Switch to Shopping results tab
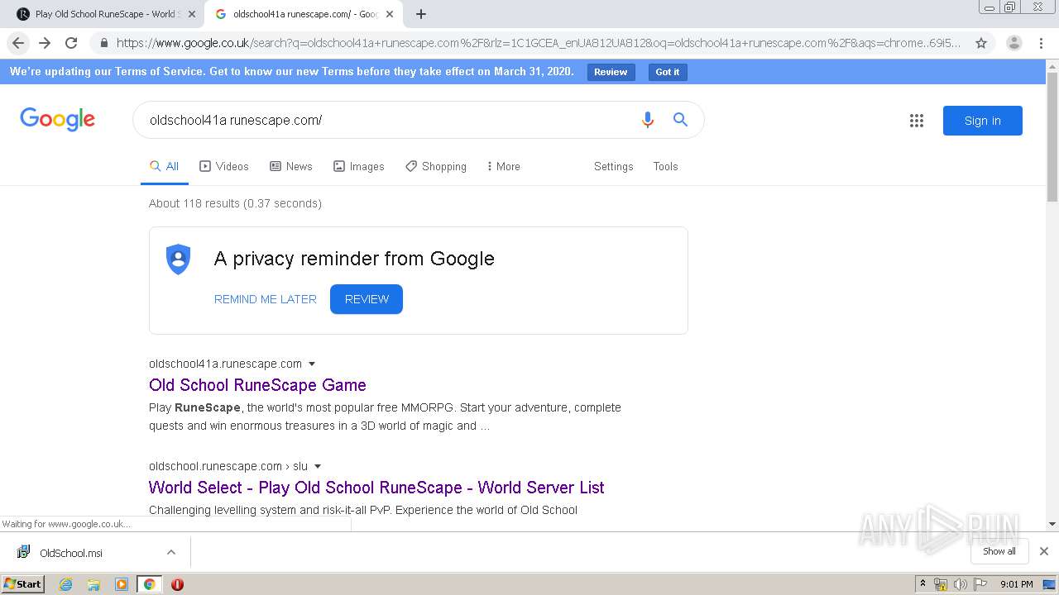The width and height of the screenshot is (1059, 595). pos(436,166)
